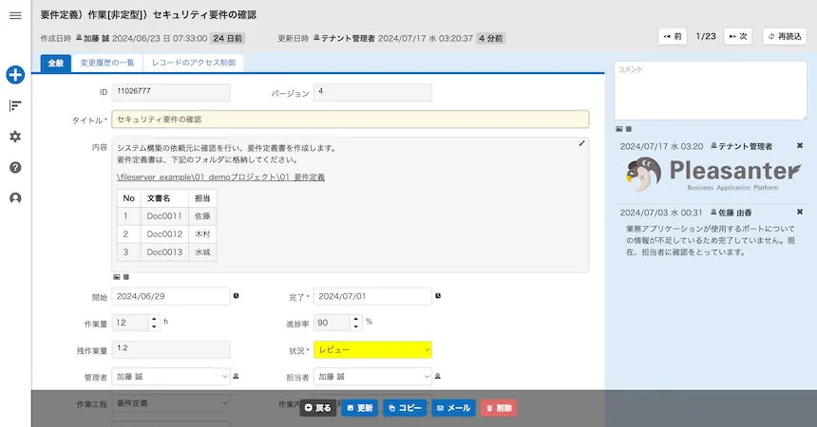
Task: Click the 佐藤 由香 comment text
Action: coord(711,241)
